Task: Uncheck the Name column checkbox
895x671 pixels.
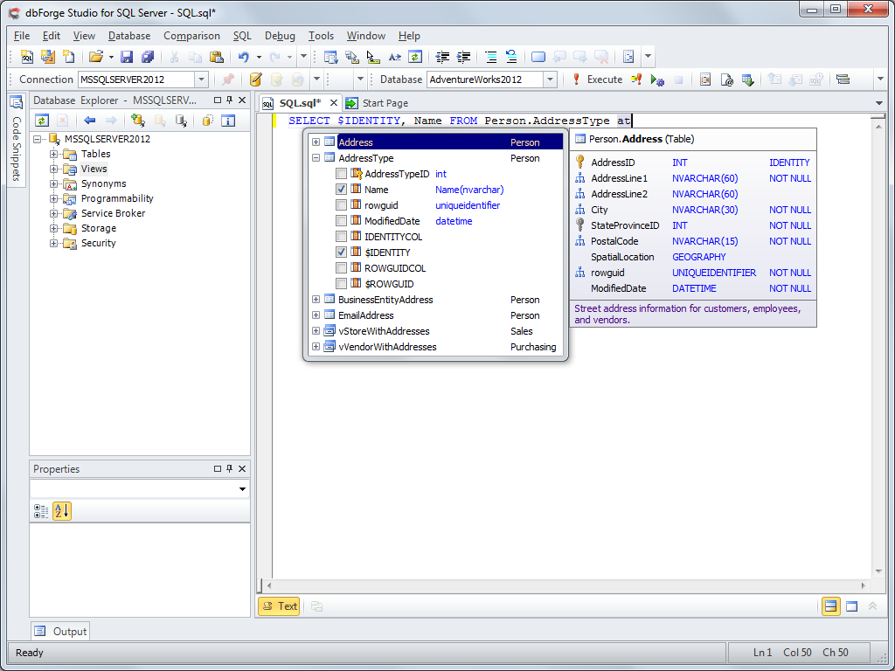Action: pyautogui.click(x=342, y=190)
